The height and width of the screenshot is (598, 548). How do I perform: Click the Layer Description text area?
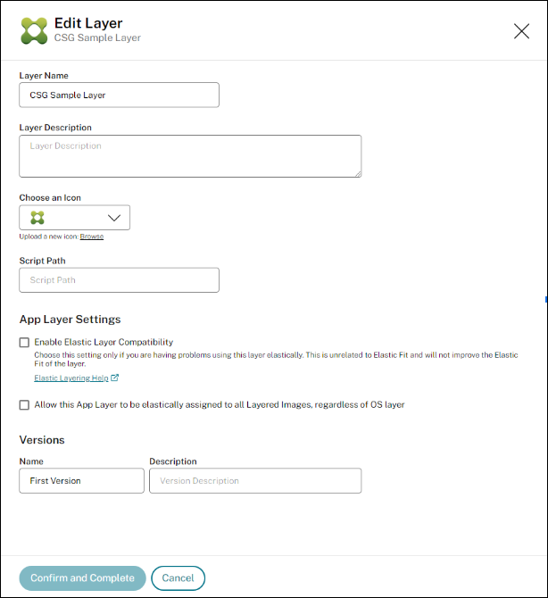click(190, 156)
